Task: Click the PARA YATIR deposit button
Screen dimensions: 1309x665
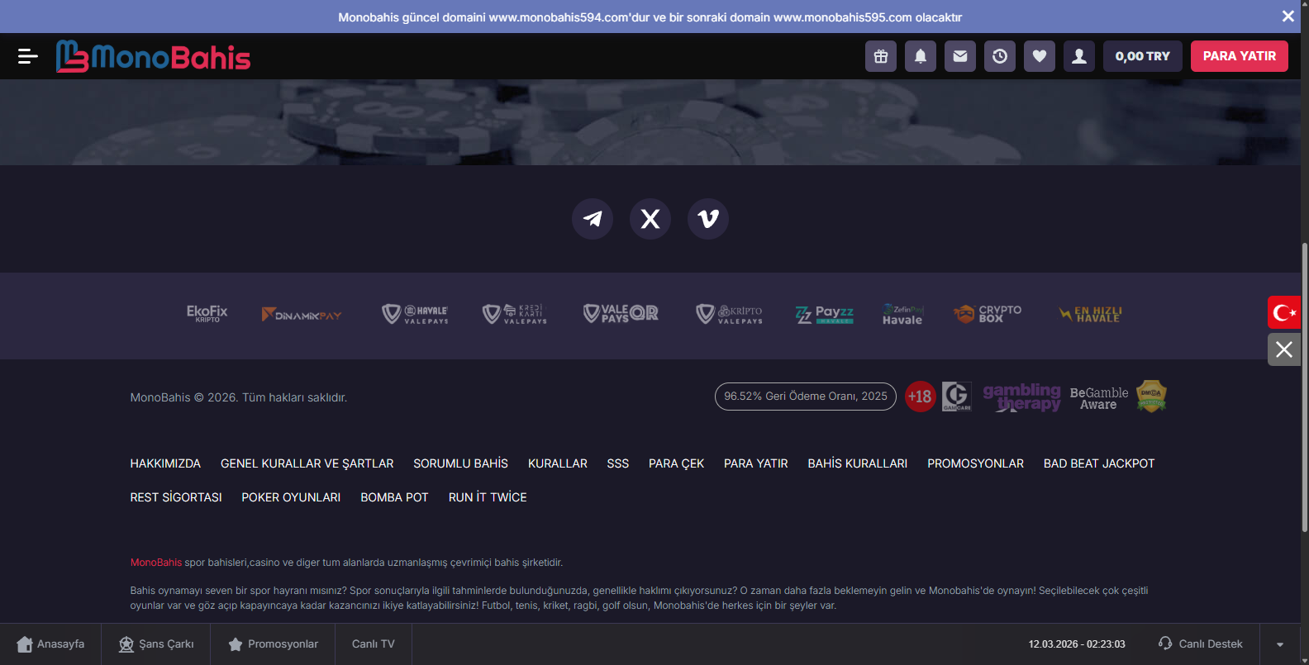Action: [x=1239, y=56]
